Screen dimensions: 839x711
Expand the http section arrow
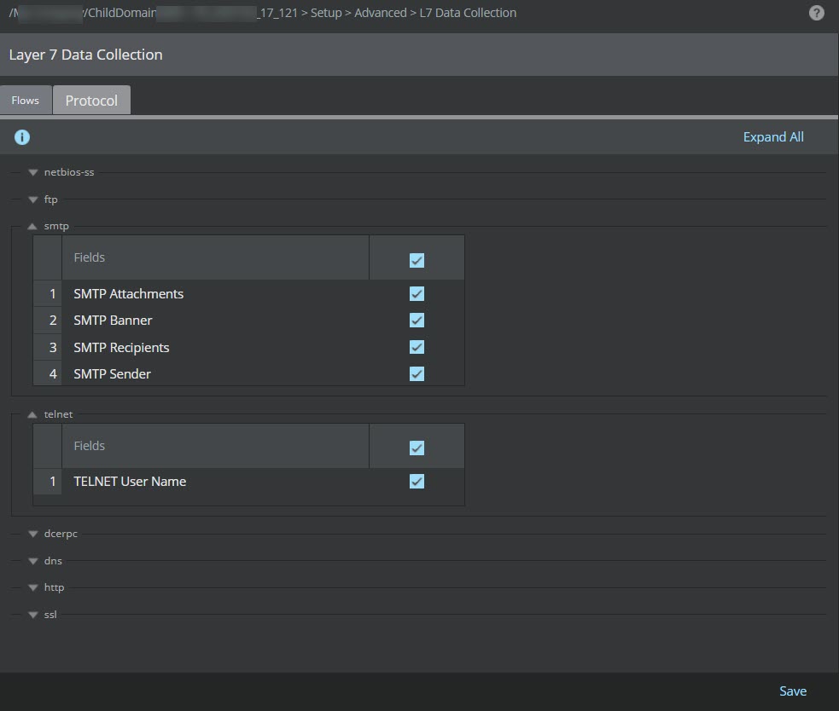[x=32, y=587]
